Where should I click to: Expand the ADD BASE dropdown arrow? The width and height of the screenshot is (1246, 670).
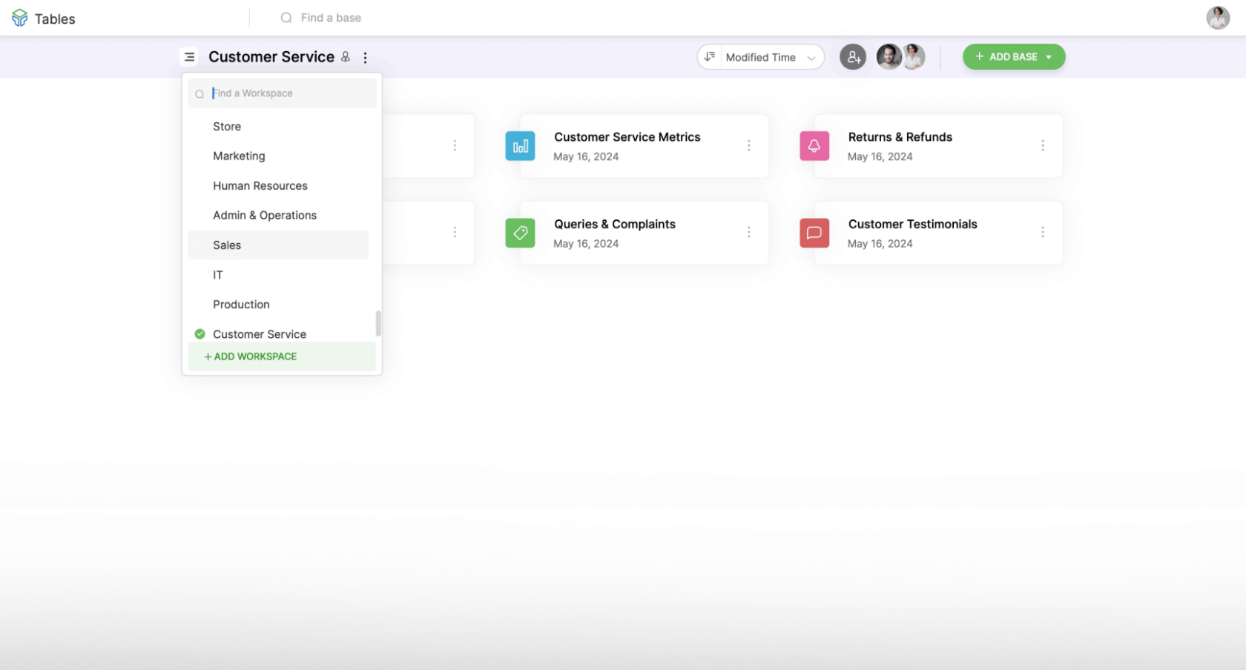[1049, 57]
